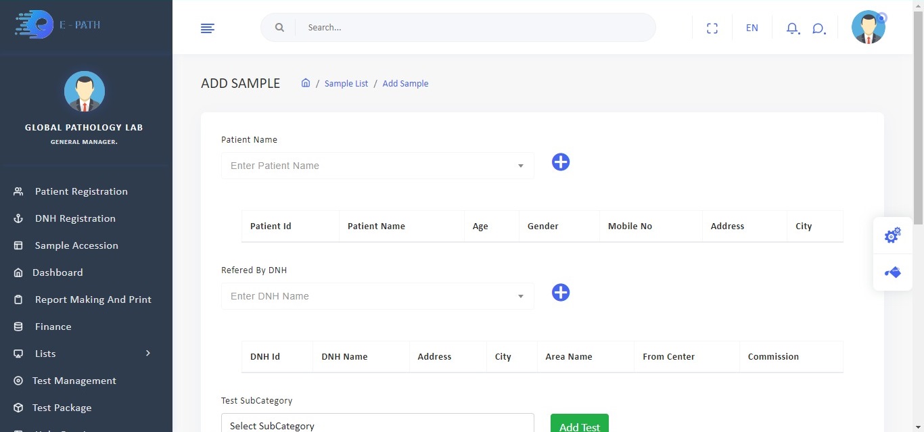Follow the Sample List breadcrumb link
924x432 pixels.
pyautogui.click(x=346, y=84)
